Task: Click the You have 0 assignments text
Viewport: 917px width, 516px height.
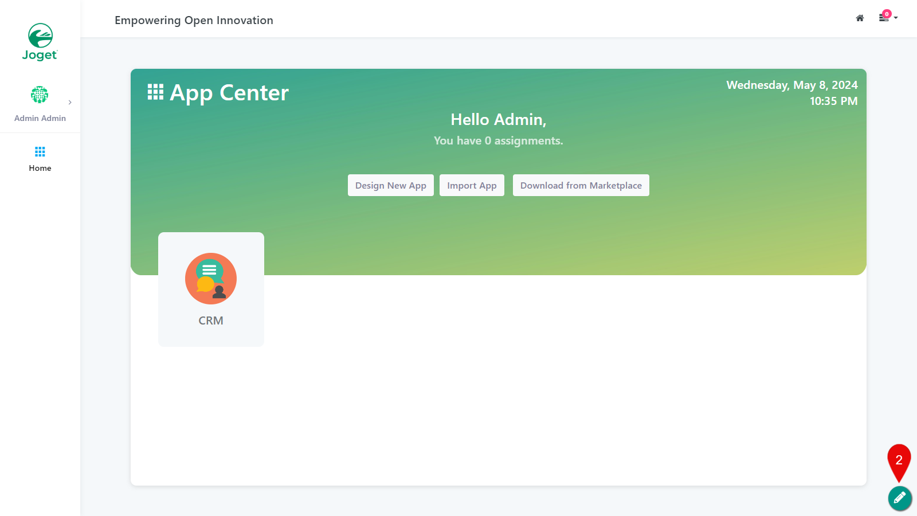Action: (x=499, y=140)
